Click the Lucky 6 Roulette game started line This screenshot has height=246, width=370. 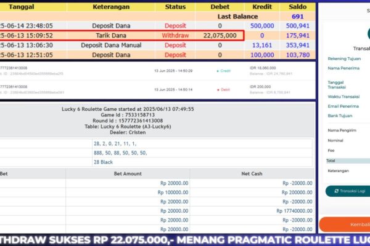[128, 109]
